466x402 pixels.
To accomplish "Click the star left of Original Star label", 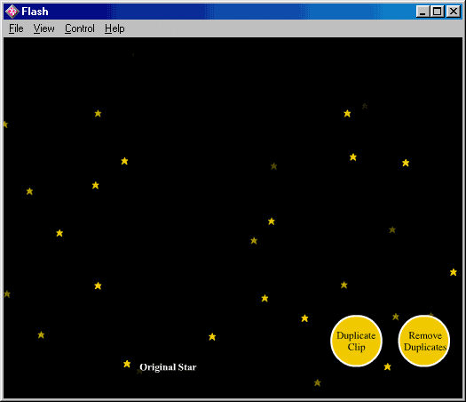I will coord(127,364).
